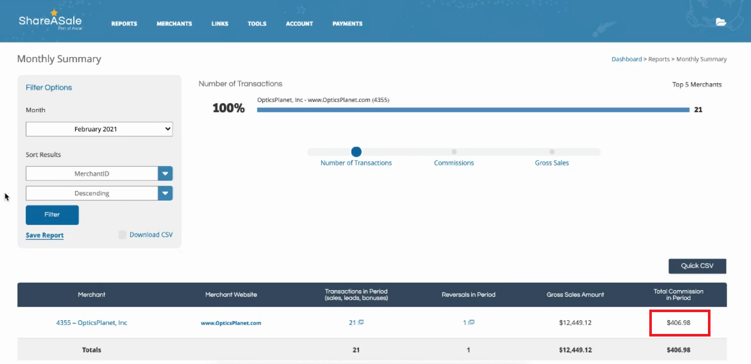The width and height of the screenshot is (751, 364).
Task: Click Transactions in Period column header
Action: (356, 295)
